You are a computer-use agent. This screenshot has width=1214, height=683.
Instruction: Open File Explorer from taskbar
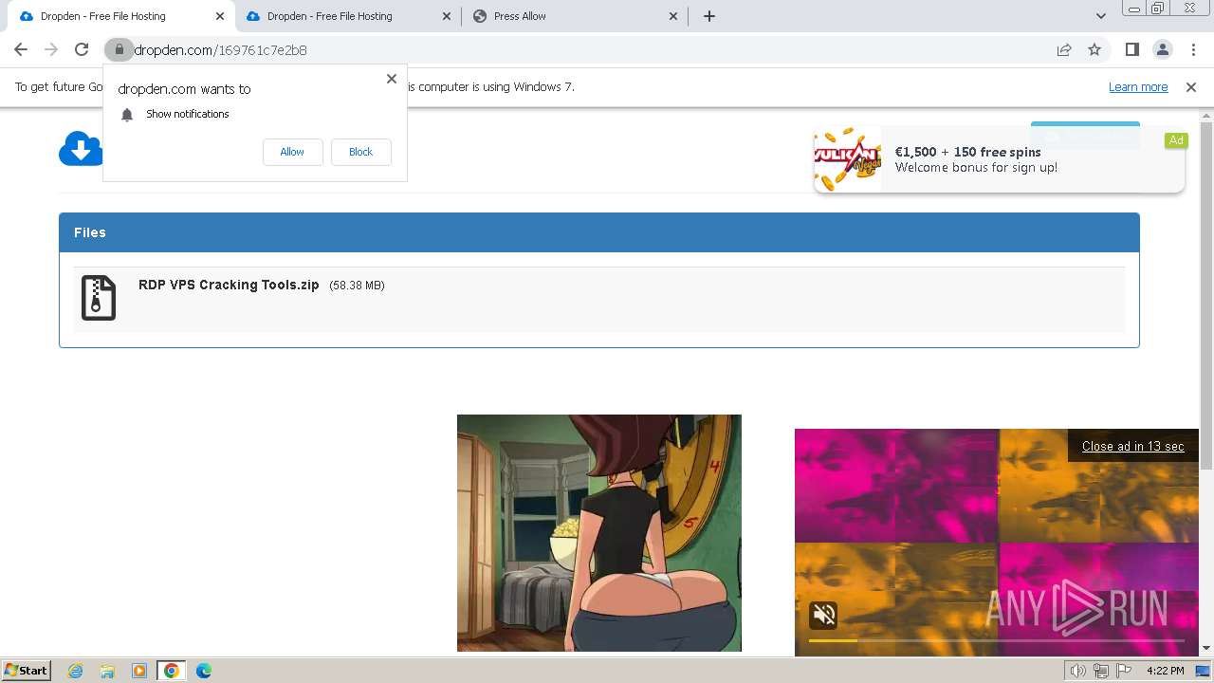click(x=107, y=671)
